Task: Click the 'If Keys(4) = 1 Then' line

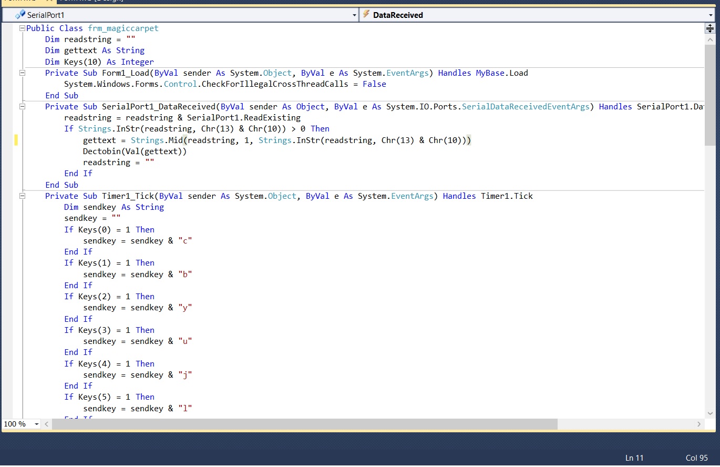Action: click(109, 364)
